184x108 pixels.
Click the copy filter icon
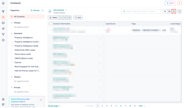click(65, 18)
